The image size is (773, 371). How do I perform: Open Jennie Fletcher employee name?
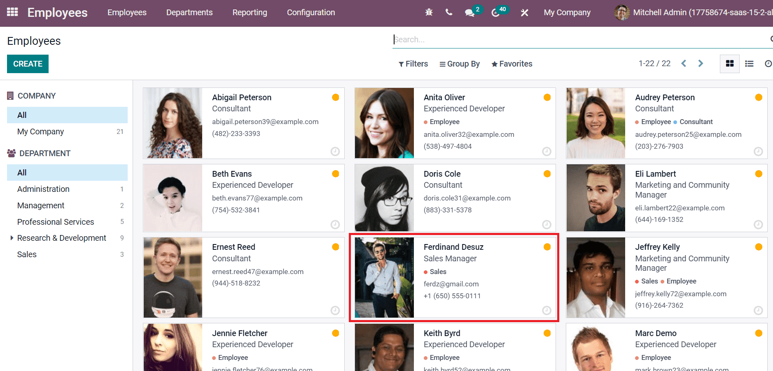pos(240,333)
